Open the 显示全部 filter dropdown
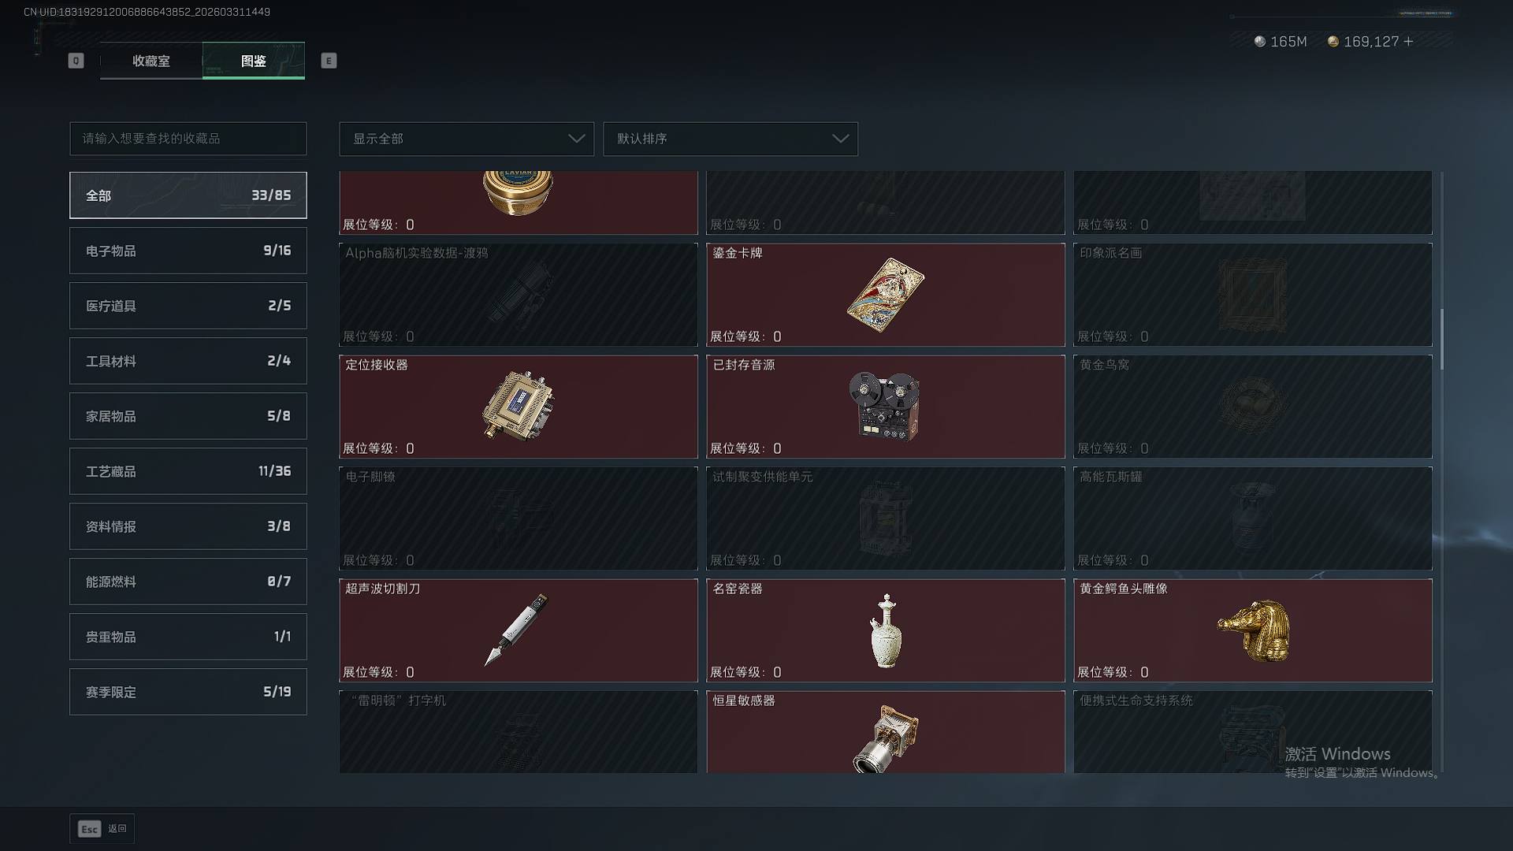 coord(467,139)
